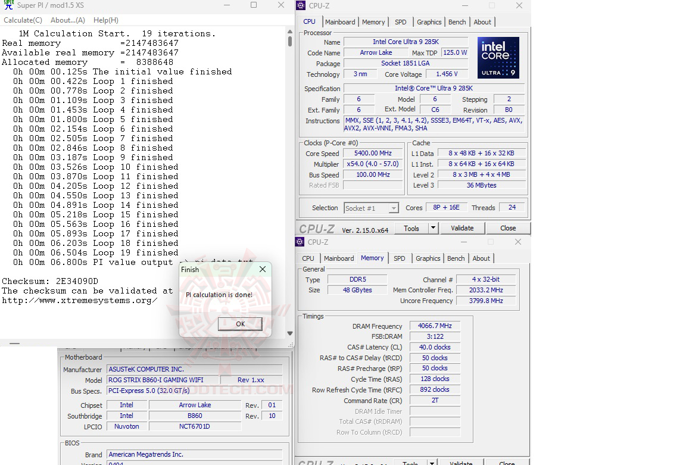The height and width of the screenshot is (465, 686).
Task: Open SPD tab in the Memory CPU-Z window
Action: tap(399, 258)
